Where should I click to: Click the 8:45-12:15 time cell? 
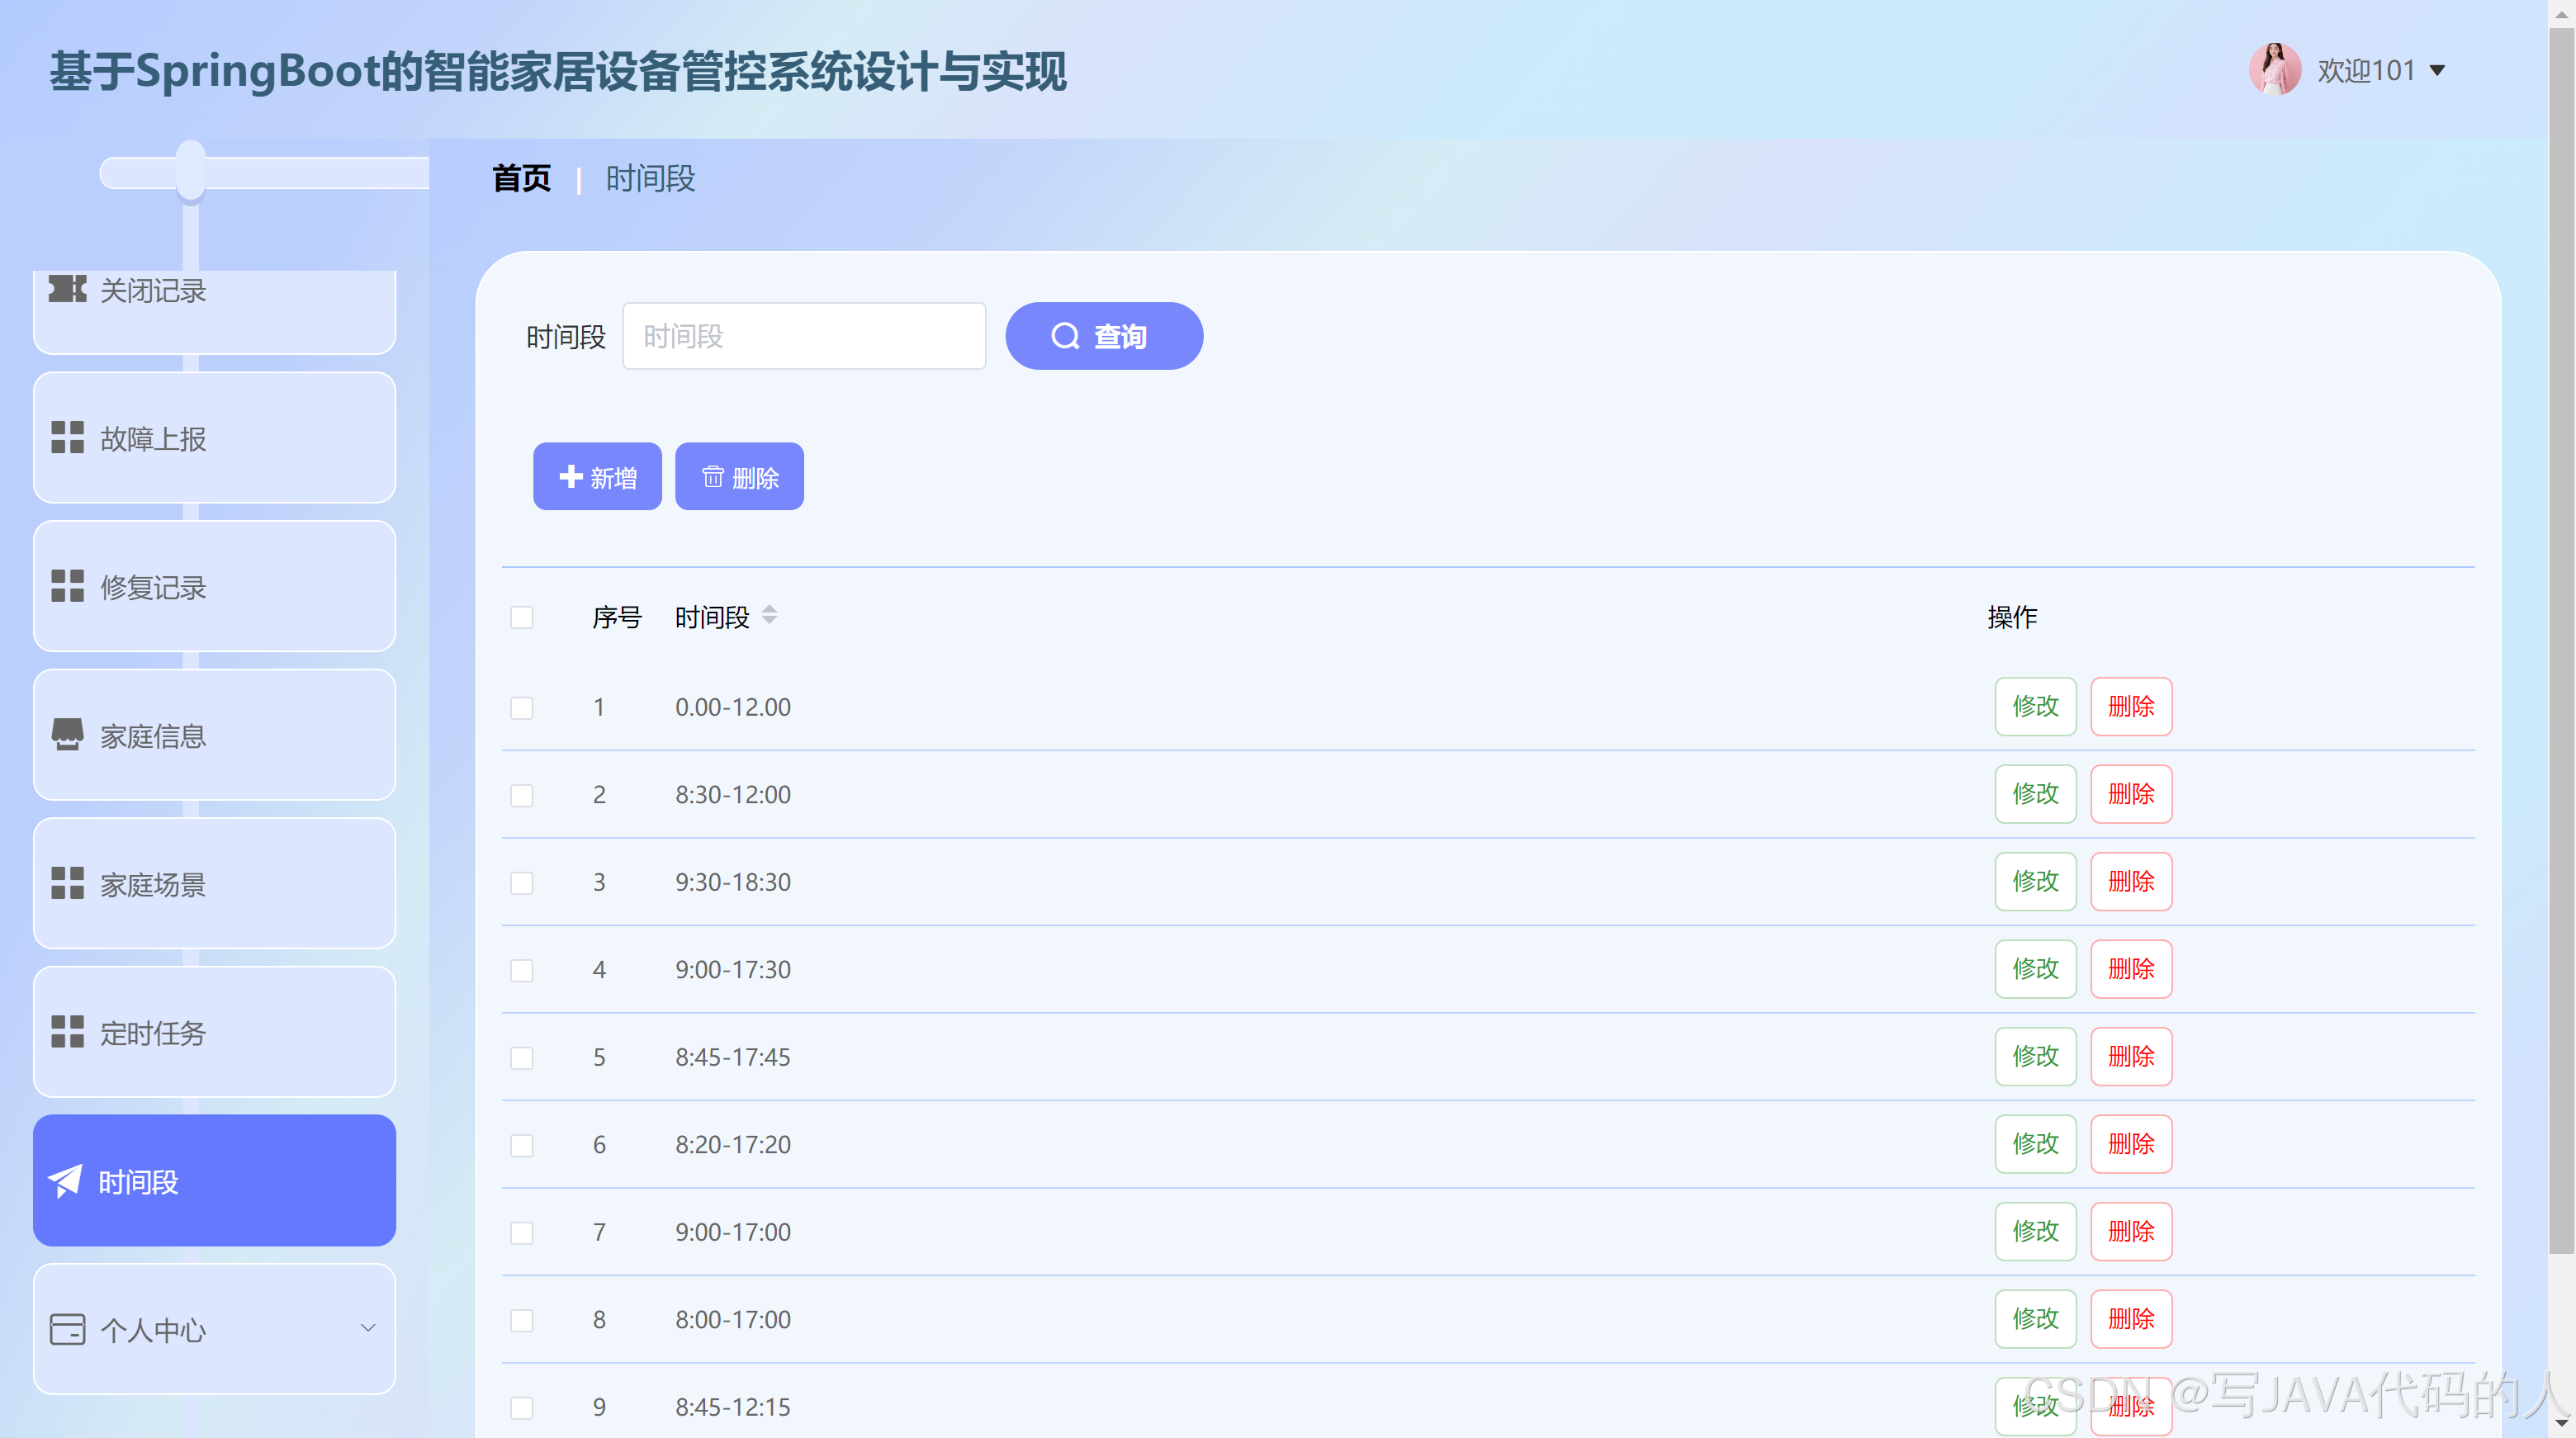733,1407
